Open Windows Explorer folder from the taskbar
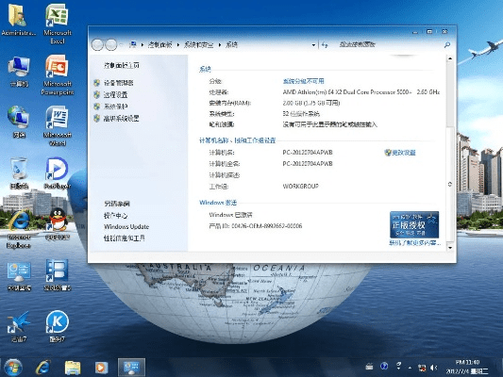The height and width of the screenshot is (377, 503). (73, 368)
